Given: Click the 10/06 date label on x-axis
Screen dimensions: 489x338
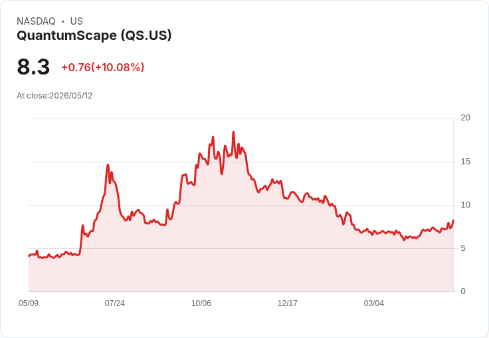Looking at the screenshot, I should tap(201, 303).
